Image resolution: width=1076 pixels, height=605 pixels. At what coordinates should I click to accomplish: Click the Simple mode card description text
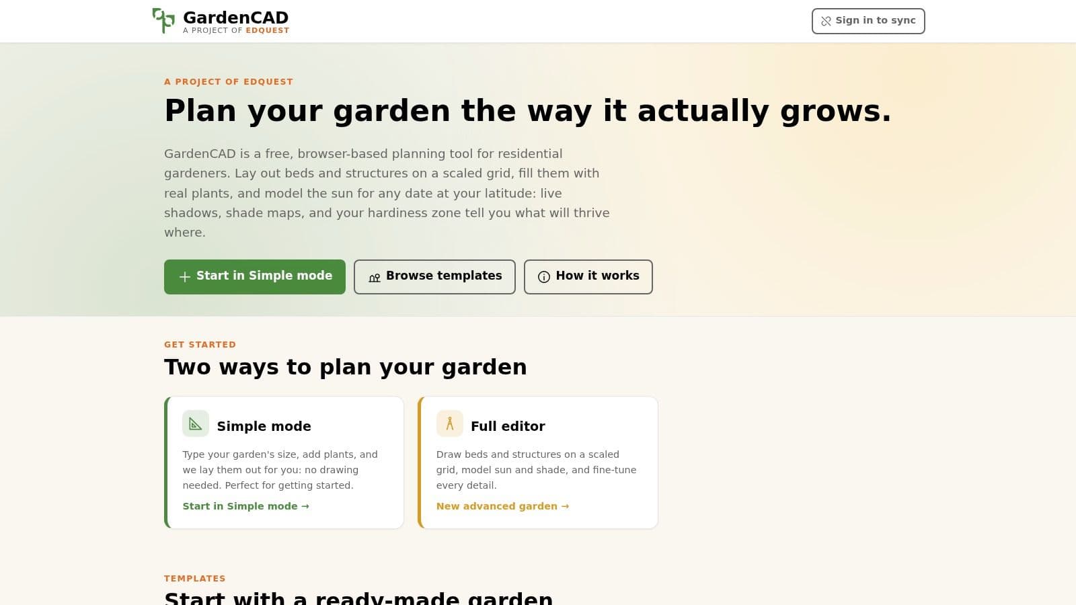coord(280,470)
